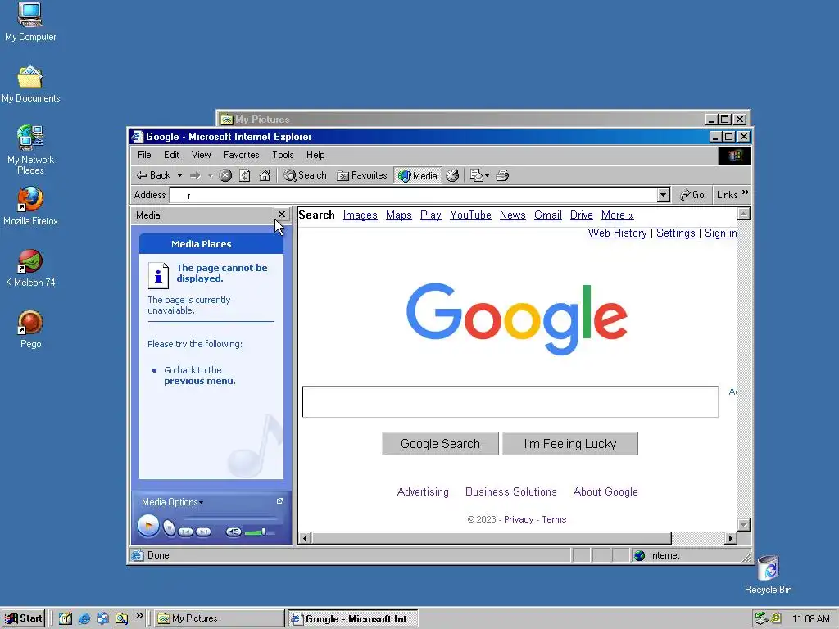
Task: Close the Media side panel
Action: pyautogui.click(x=282, y=215)
